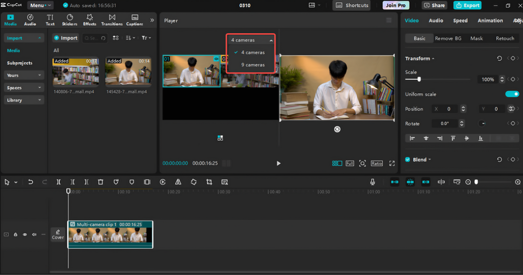Image resolution: width=523 pixels, height=275 pixels.
Task: Expand the Library section in sidebar
Action: (x=24, y=100)
